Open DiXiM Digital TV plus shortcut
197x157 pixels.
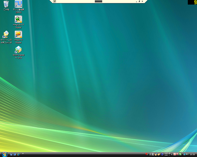(18, 50)
